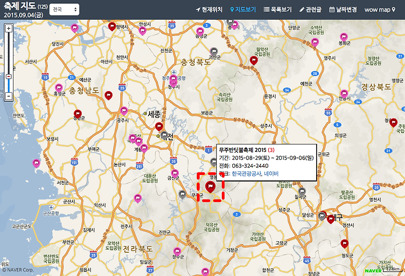Click phone number 063-324-2440 in the popup
This screenshot has height=276, width=405.
(x=250, y=165)
